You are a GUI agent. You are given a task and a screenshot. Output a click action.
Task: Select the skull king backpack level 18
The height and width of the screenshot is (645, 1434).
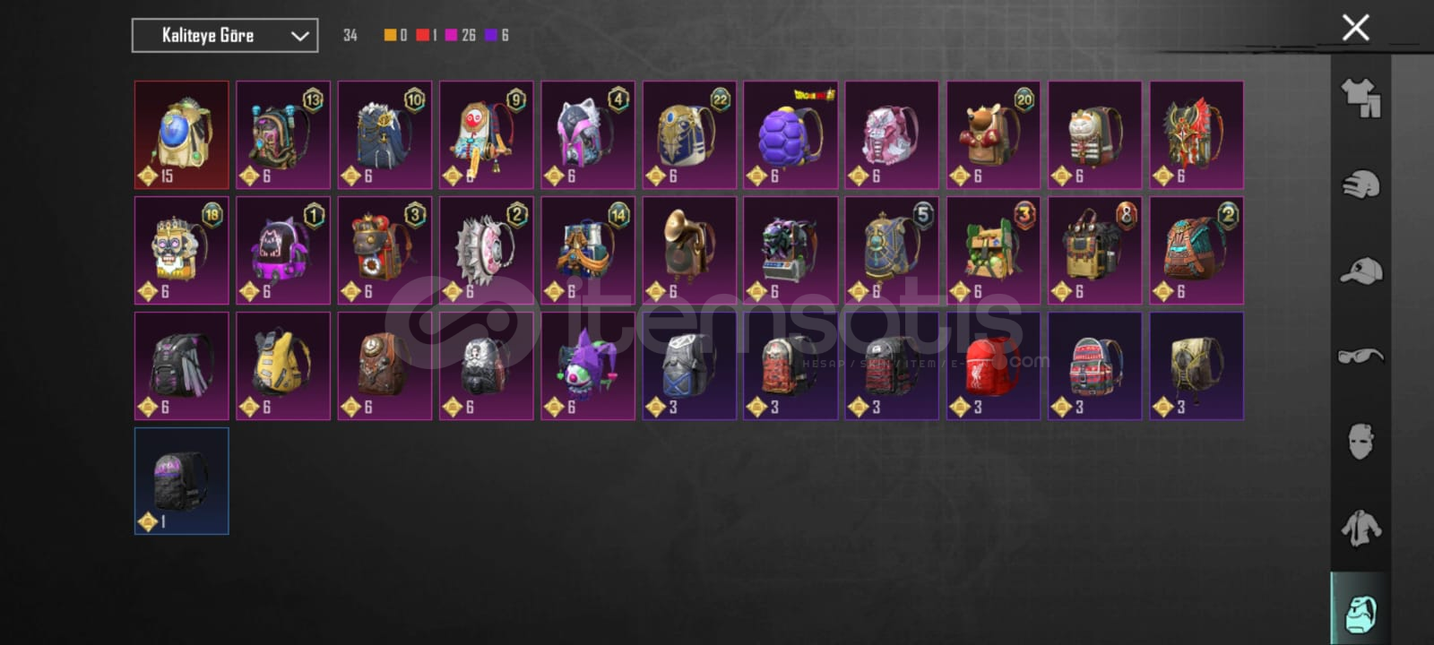[182, 251]
